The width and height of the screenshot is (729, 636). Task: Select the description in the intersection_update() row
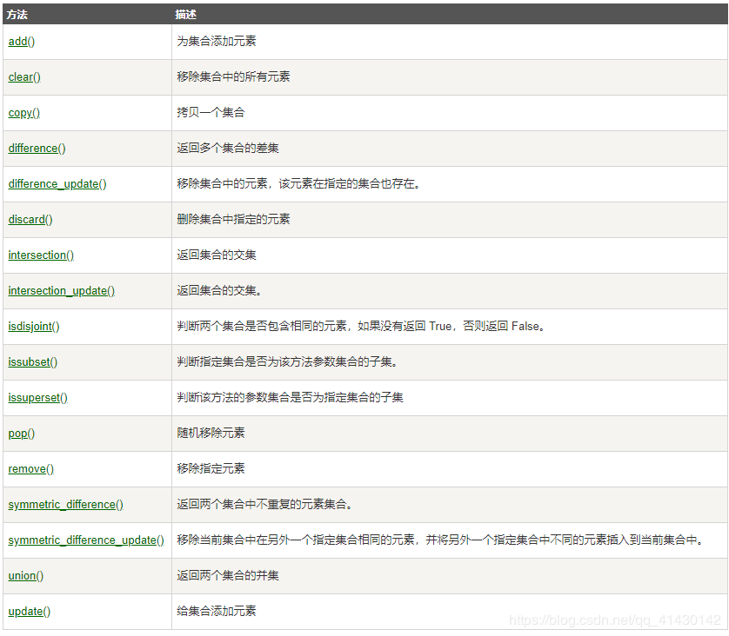coord(219,290)
